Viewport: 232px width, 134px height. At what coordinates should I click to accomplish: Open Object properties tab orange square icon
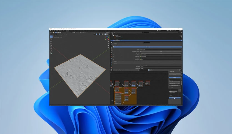[111, 57]
